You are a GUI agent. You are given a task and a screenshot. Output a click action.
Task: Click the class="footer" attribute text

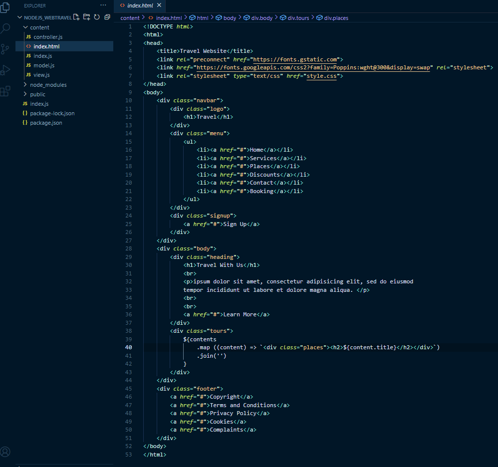coord(196,389)
